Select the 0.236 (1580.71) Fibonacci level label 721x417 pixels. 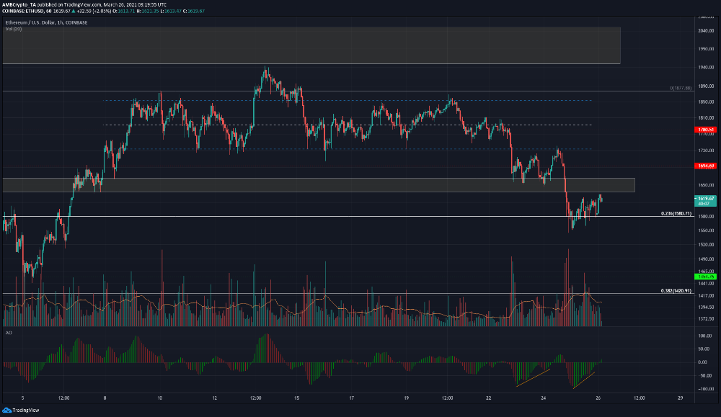coord(676,213)
